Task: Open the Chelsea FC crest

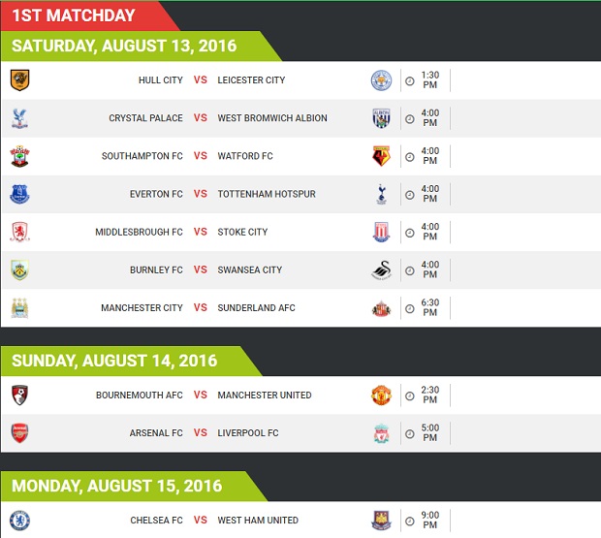Action: [x=20, y=521]
